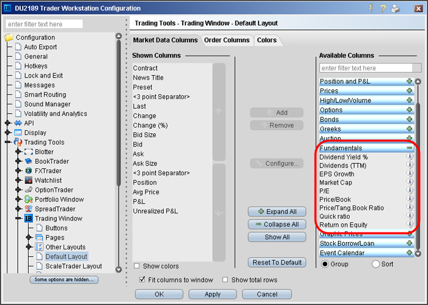Select Change (%) in Shown Columns
This screenshot has height=305, width=428.
pyautogui.click(x=150, y=125)
